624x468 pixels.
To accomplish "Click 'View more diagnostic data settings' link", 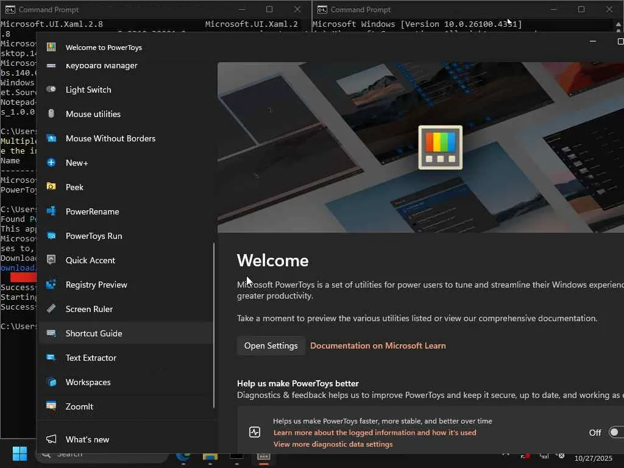I will [333, 444].
